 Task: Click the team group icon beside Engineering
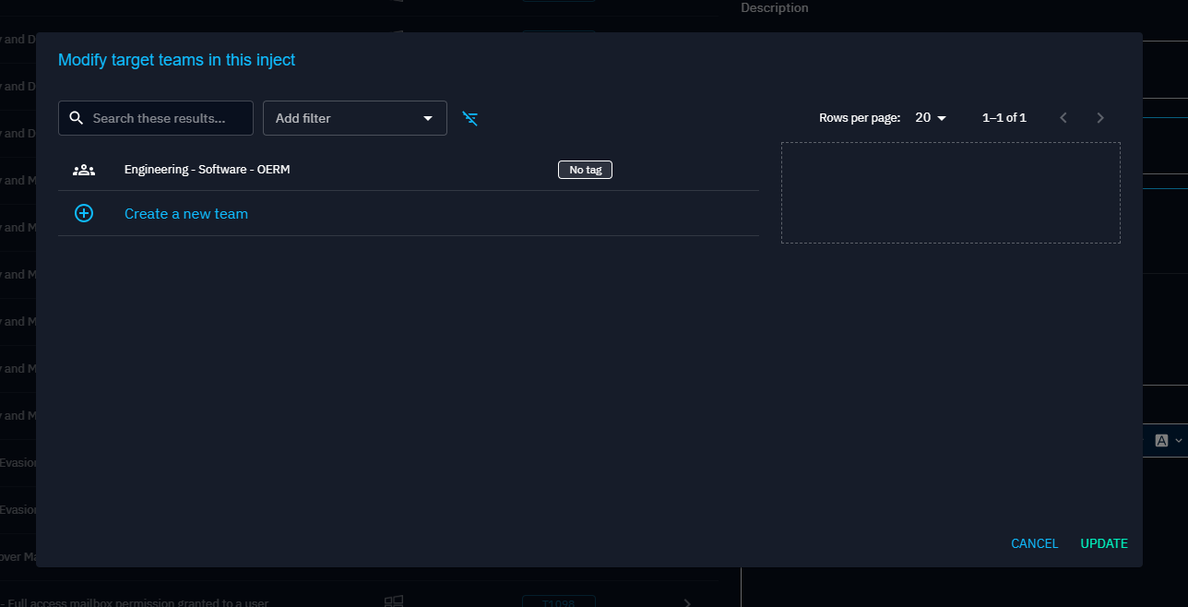click(x=84, y=170)
